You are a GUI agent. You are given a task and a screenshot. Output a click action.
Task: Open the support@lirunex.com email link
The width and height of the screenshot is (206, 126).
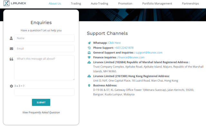pyautogui.click(x=149, y=53)
